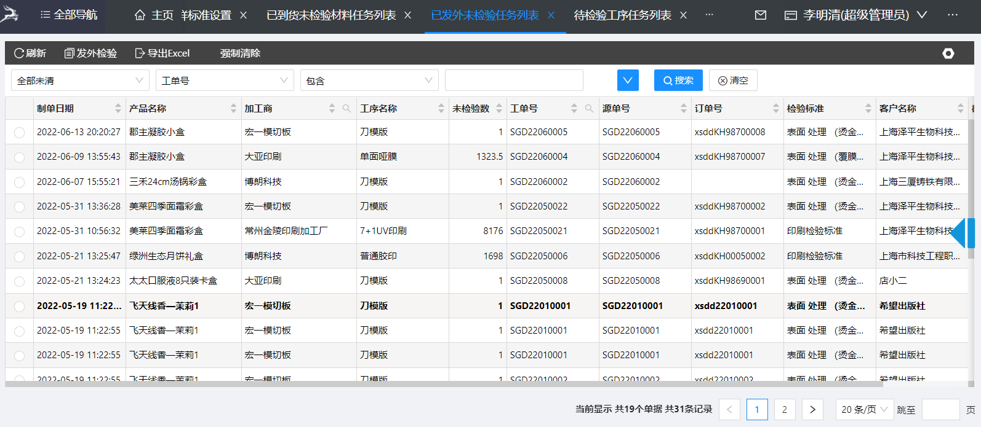Click the blue side panel arrow handle
The height and width of the screenshot is (427, 981).
[962, 233]
